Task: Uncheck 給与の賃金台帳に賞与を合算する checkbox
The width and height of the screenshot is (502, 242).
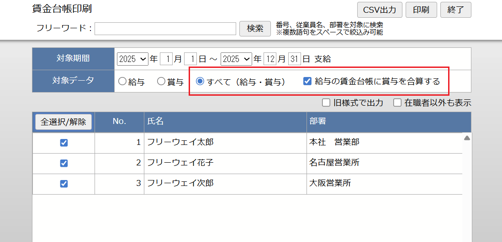Action: (x=307, y=82)
